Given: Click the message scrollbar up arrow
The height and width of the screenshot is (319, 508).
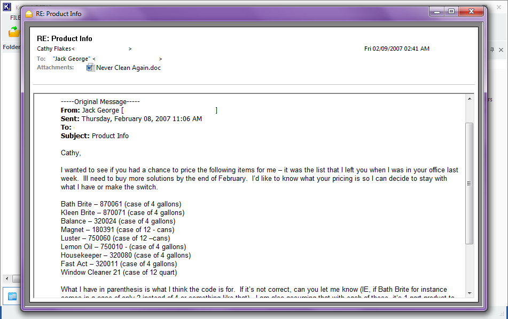Looking at the screenshot, I should tap(470, 99).
